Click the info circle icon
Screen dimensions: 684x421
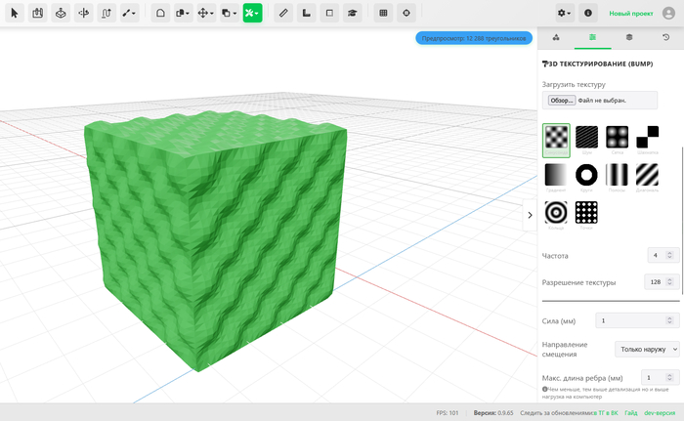point(588,13)
